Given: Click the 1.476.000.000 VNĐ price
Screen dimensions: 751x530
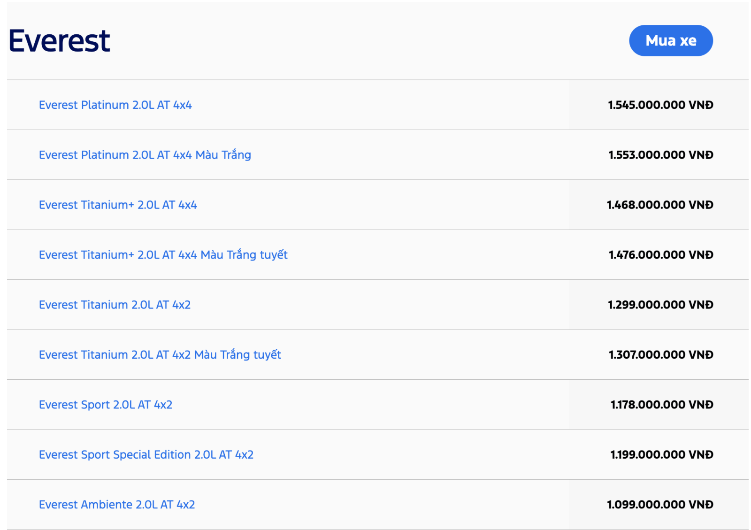Looking at the screenshot, I should (661, 255).
